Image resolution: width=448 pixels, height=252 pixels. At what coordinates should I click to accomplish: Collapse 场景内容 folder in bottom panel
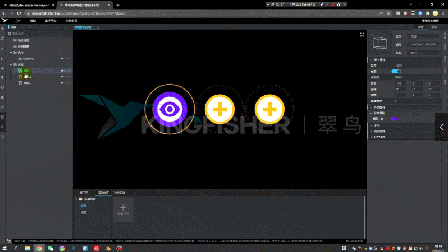(x=76, y=199)
